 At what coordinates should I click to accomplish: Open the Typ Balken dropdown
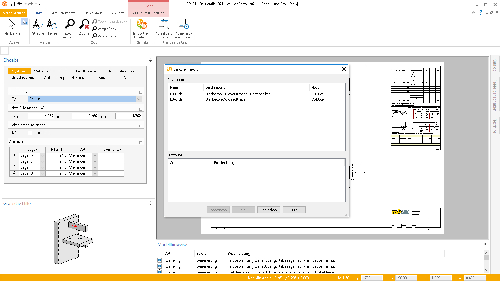coord(139,99)
